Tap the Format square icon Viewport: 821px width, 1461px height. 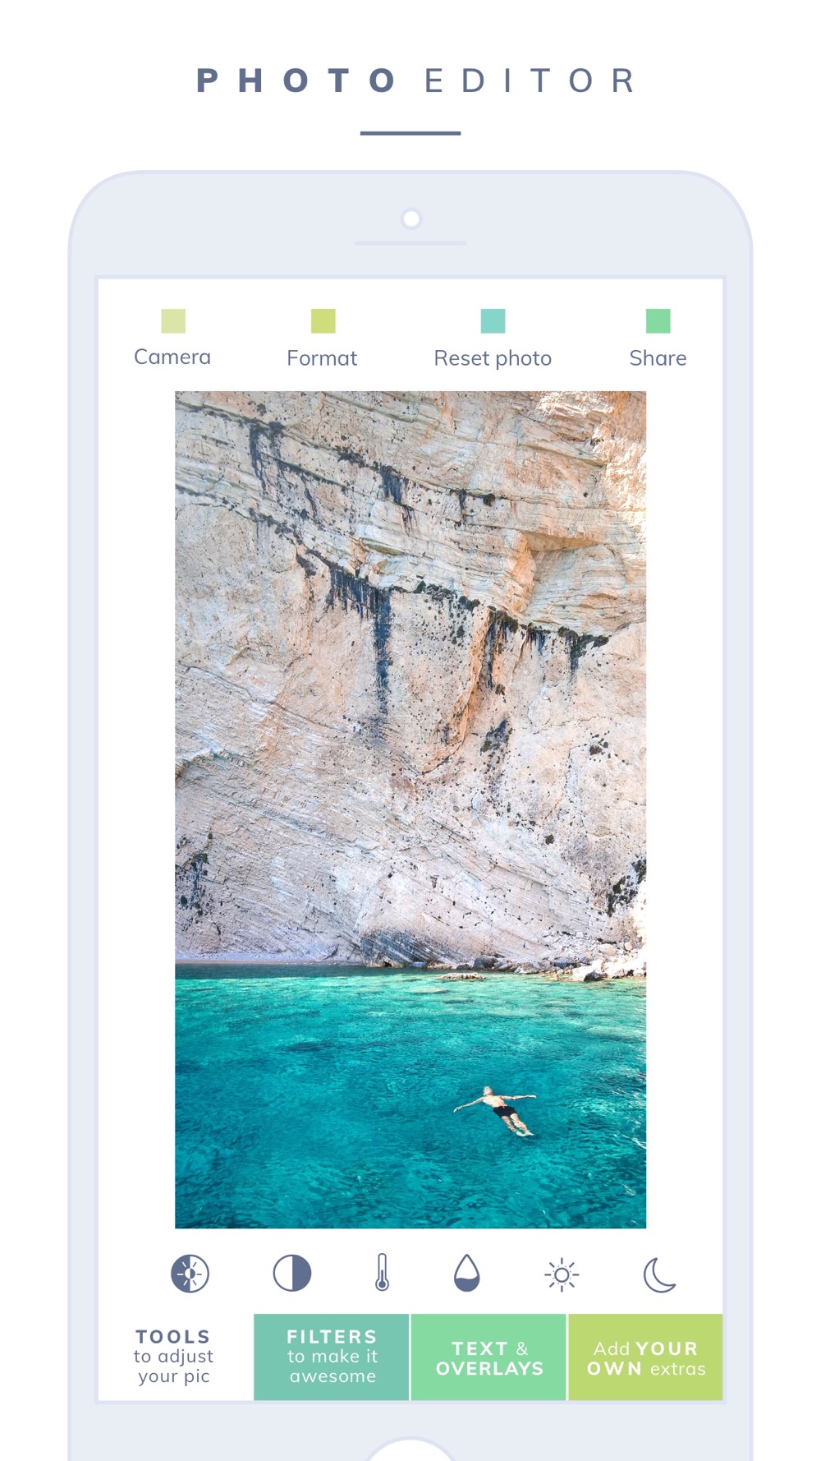(x=323, y=320)
